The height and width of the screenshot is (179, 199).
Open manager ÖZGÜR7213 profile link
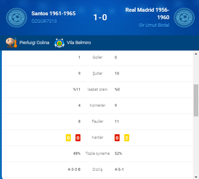[x=44, y=21]
